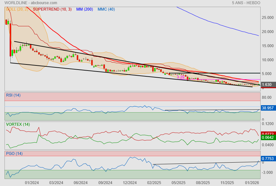Click the current price tag 1.630
Screen dimensions: 276x186
click(x=267, y=85)
